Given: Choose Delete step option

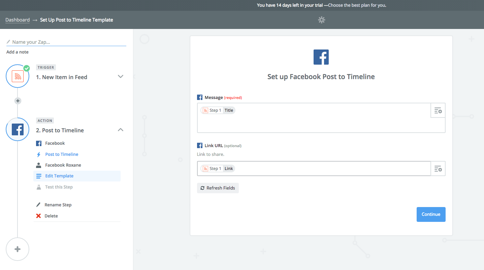Looking at the screenshot, I should click(x=51, y=216).
